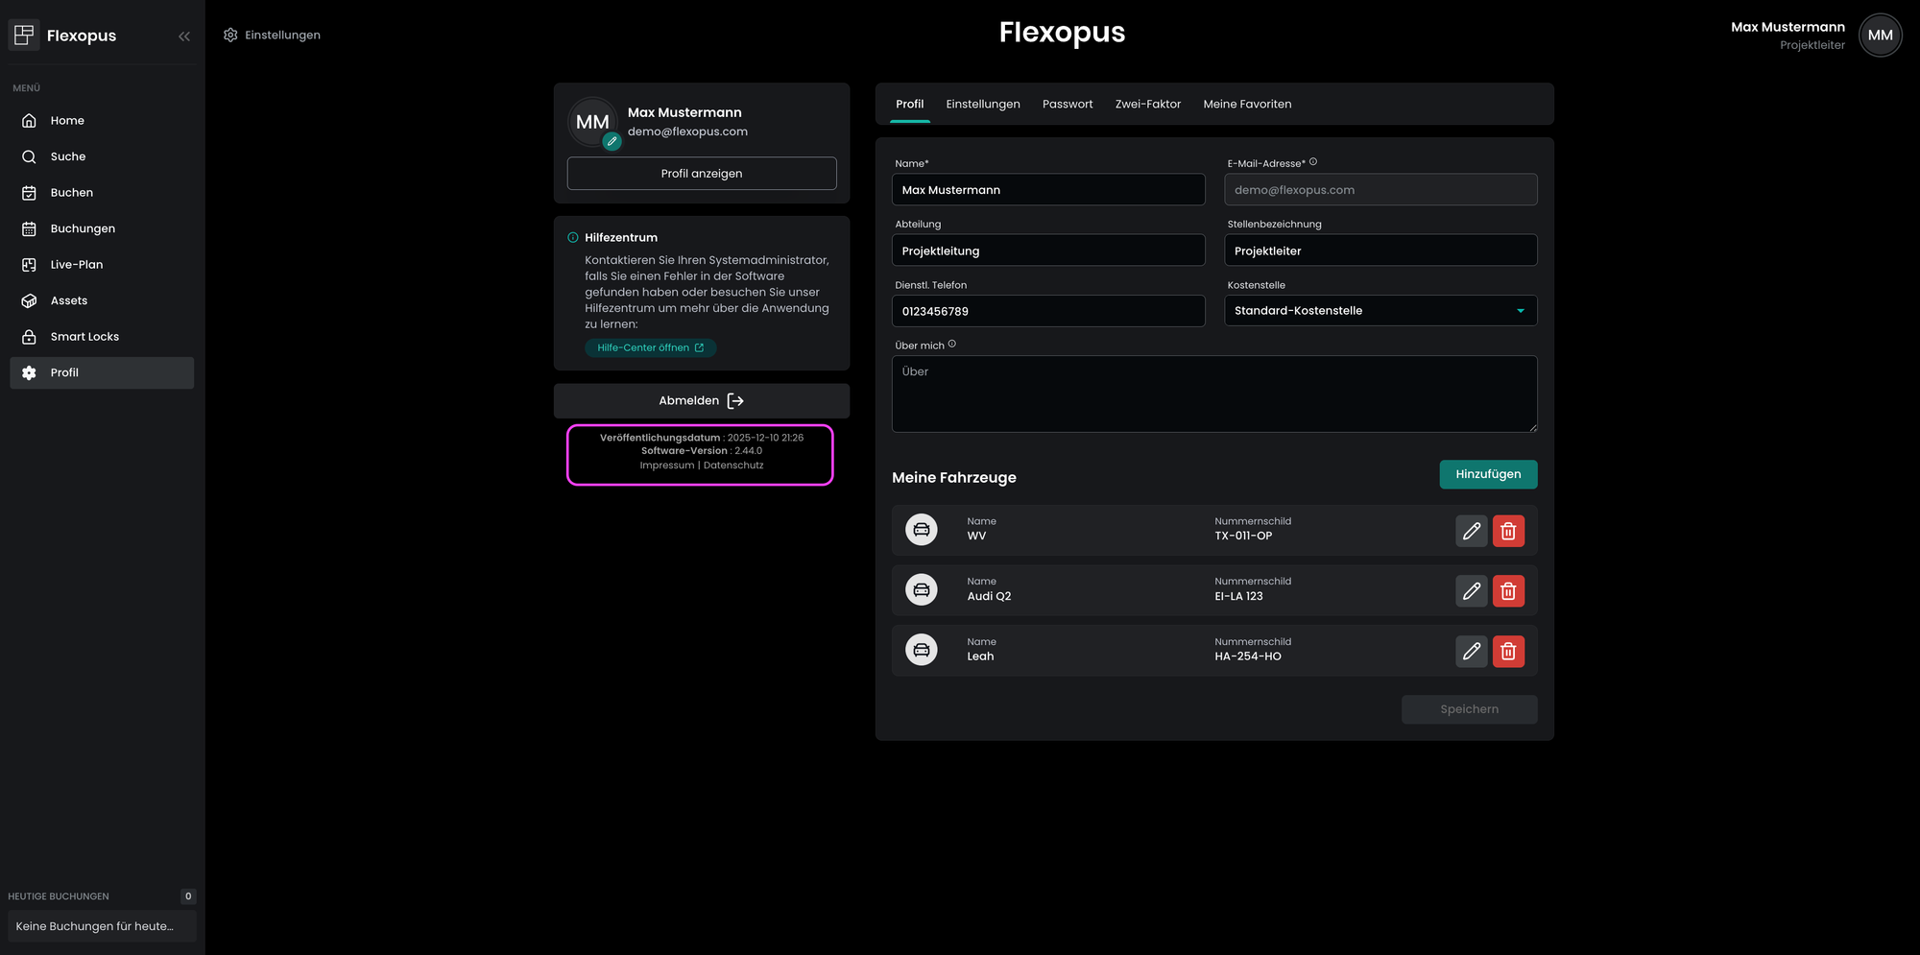This screenshot has height=955, width=1920.
Task: Click the info icon beside E-Mail-Adresse
Action: [1313, 162]
